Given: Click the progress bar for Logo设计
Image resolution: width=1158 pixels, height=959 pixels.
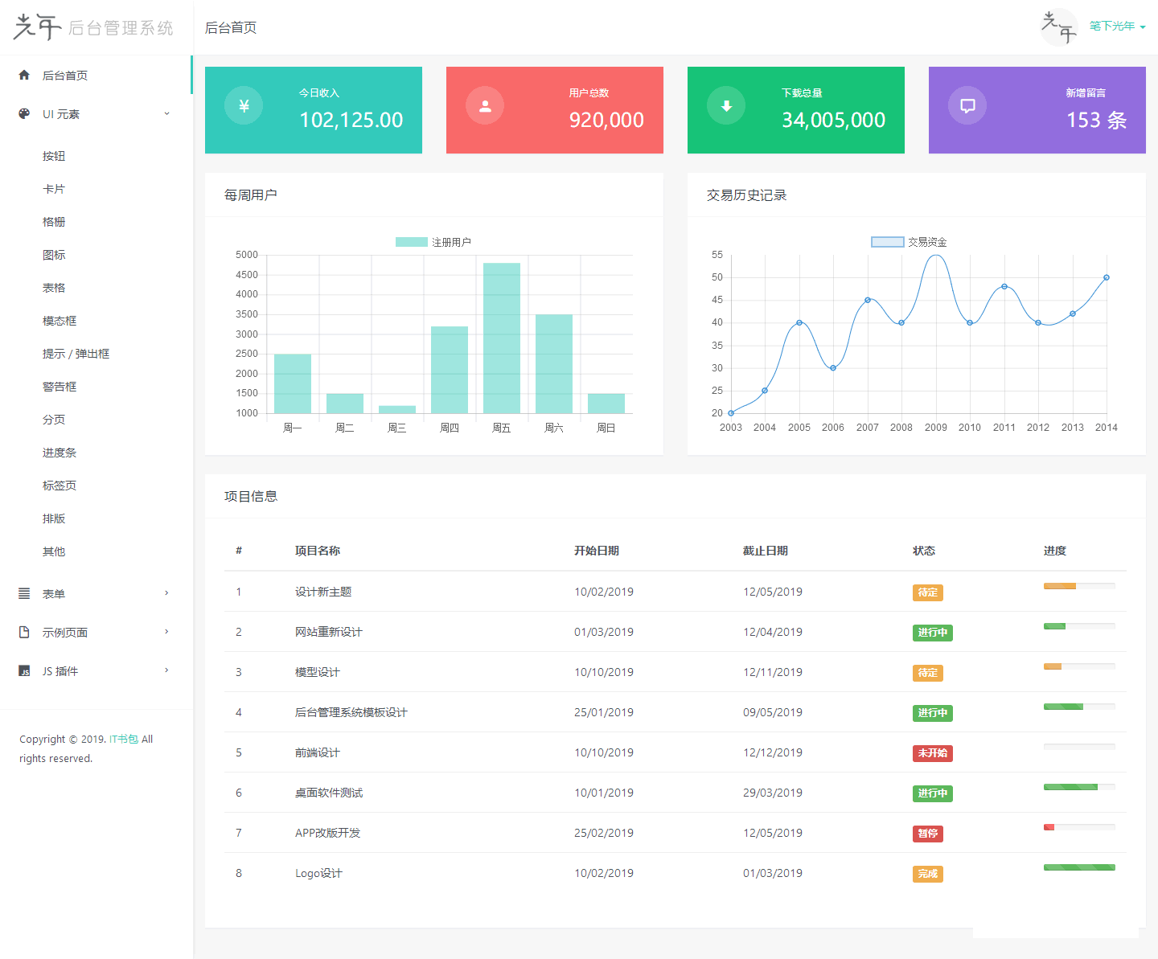Looking at the screenshot, I should pos(1079,867).
